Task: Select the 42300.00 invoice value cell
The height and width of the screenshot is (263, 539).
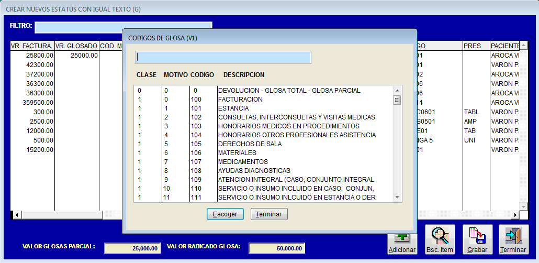Action: 32,65
